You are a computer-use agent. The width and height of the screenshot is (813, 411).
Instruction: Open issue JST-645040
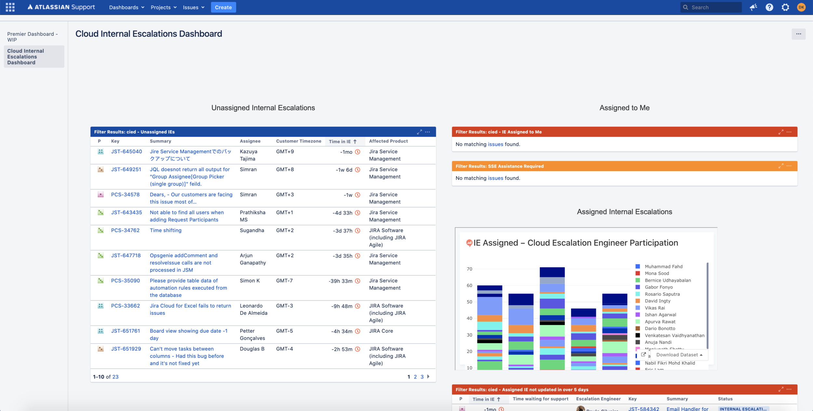(x=127, y=151)
